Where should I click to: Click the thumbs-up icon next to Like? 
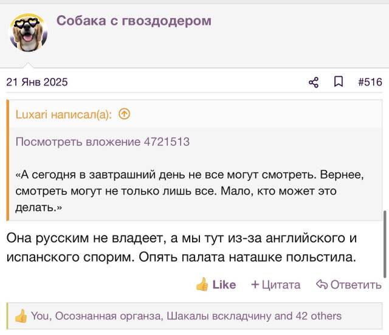click(x=202, y=284)
